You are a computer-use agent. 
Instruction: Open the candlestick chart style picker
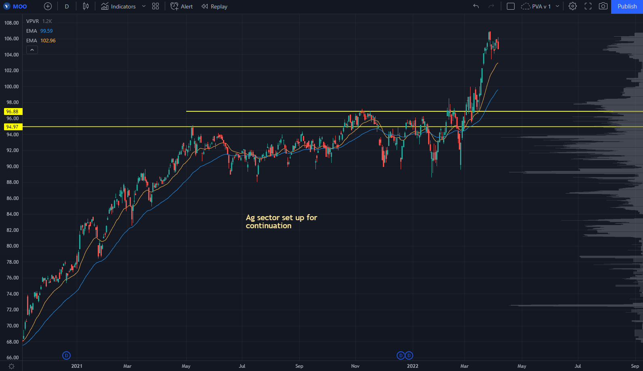coord(86,6)
